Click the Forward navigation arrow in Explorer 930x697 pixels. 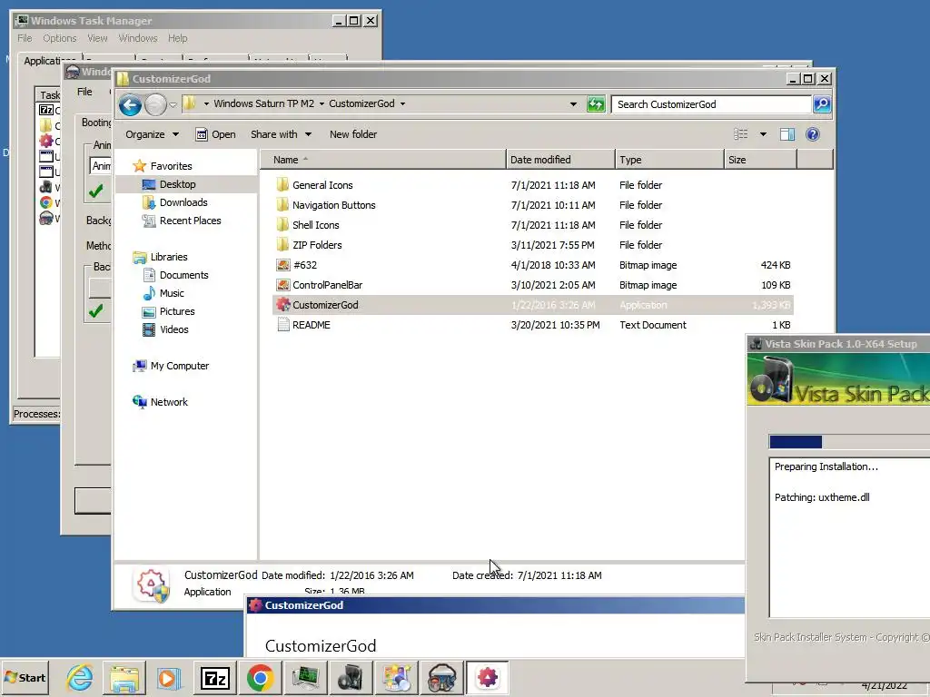(155, 105)
